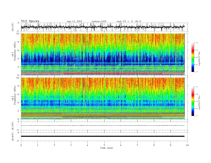Click the ch.1 voltage waveform trace

coord(103,27)
